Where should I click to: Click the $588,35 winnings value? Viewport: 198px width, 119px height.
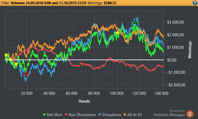point(110,3)
